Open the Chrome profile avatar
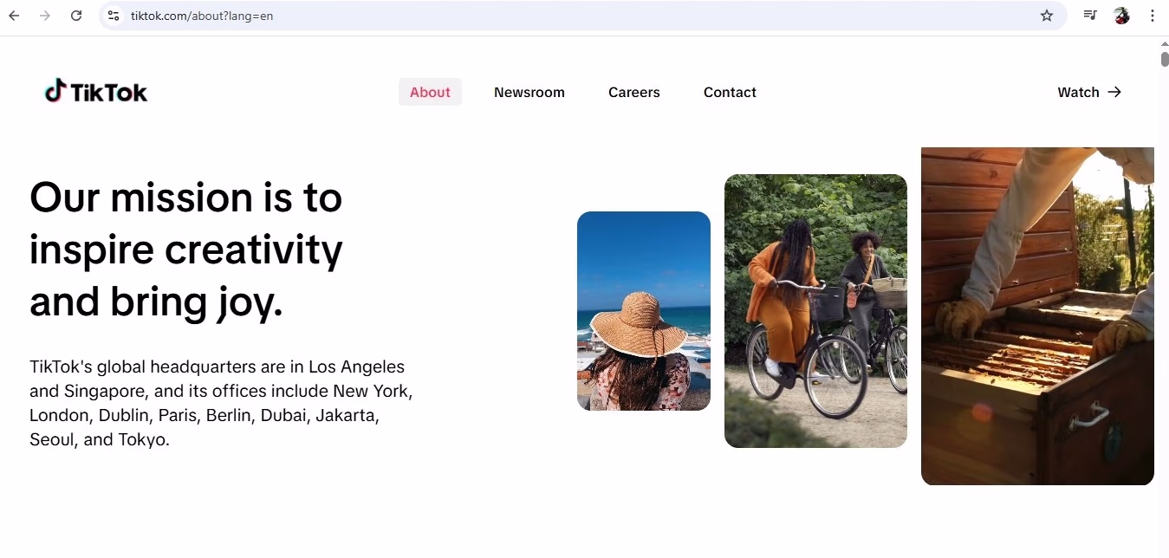Viewport: 1169px width, 558px height. pyautogui.click(x=1121, y=16)
